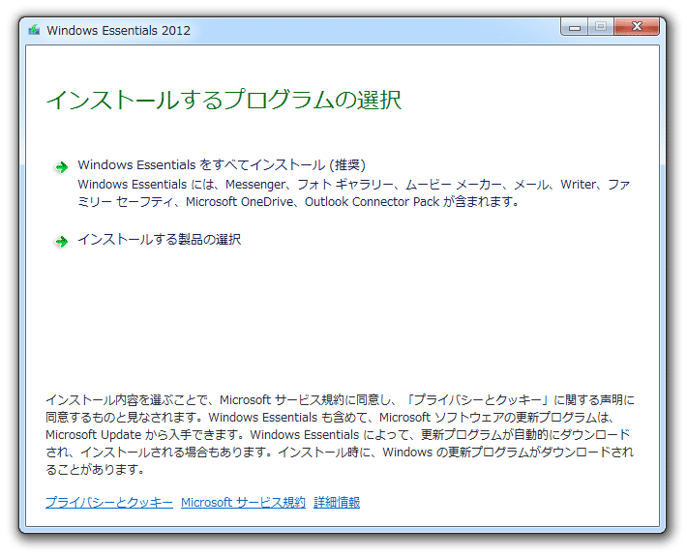Screen dimensions: 687x555
Task: Close the Windows Essentials 2012 window
Action: coord(637,27)
